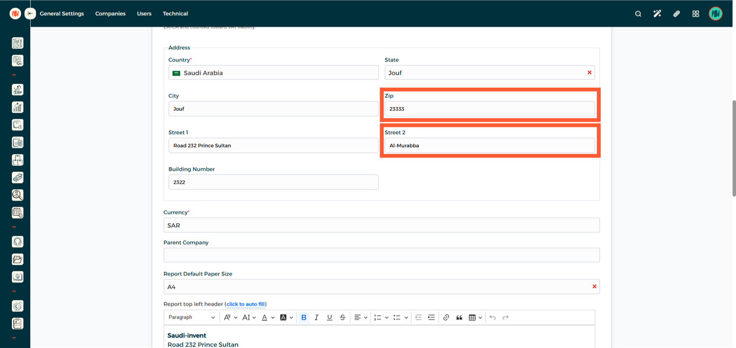
Task: Clear the State field value Jouf
Action: (589, 72)
